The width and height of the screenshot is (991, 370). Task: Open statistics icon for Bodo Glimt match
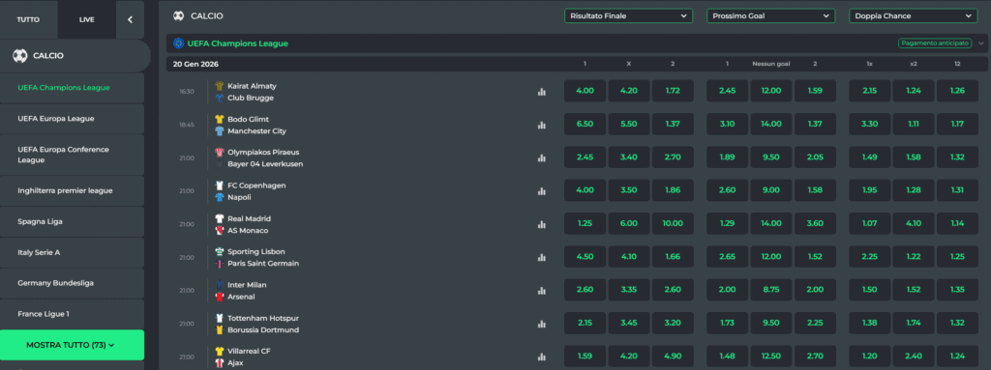coord(542,125)
